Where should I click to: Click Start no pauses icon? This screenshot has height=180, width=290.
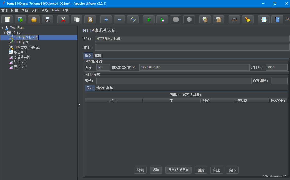click(x=162, y=19)
